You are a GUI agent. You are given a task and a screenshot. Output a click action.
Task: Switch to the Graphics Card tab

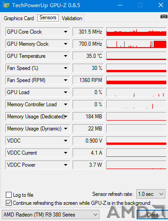(19, 18)
